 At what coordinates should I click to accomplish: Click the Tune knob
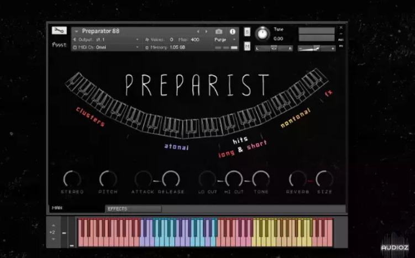[x=262, y=34]
